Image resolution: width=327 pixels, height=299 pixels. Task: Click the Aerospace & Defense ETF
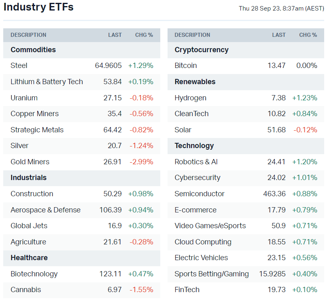pyautogui.click(x=45, y=210)
